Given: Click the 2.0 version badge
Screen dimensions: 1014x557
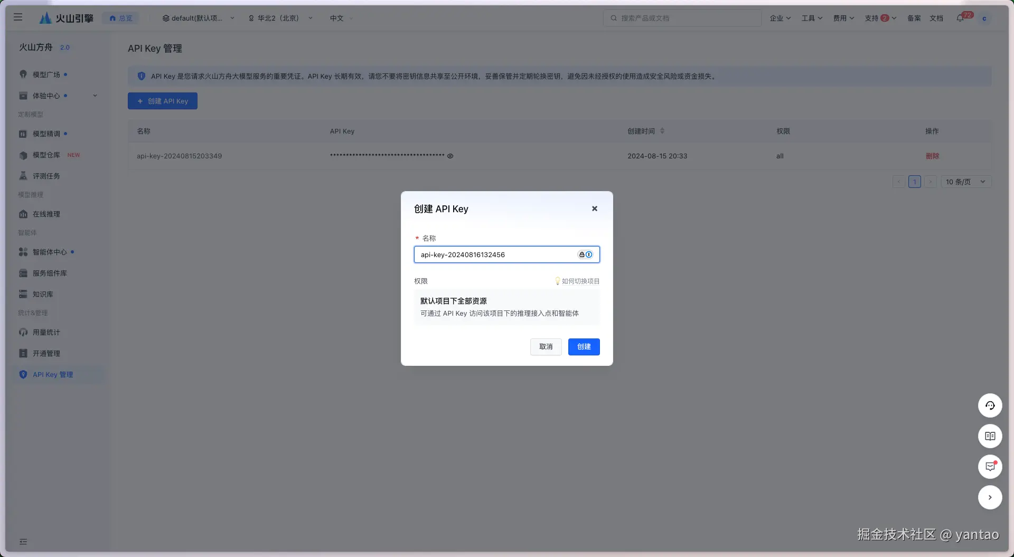Looking at the screenshot, I should point(65,48).
